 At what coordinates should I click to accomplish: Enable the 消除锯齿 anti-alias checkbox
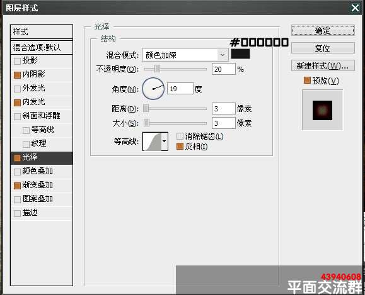(180, 136)
